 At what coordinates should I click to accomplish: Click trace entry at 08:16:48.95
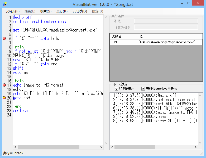(154, 112)
